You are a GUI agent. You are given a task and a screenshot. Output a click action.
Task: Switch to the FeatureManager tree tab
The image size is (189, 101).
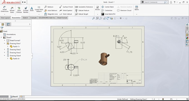pyautogui.click(x=3, y=24)
